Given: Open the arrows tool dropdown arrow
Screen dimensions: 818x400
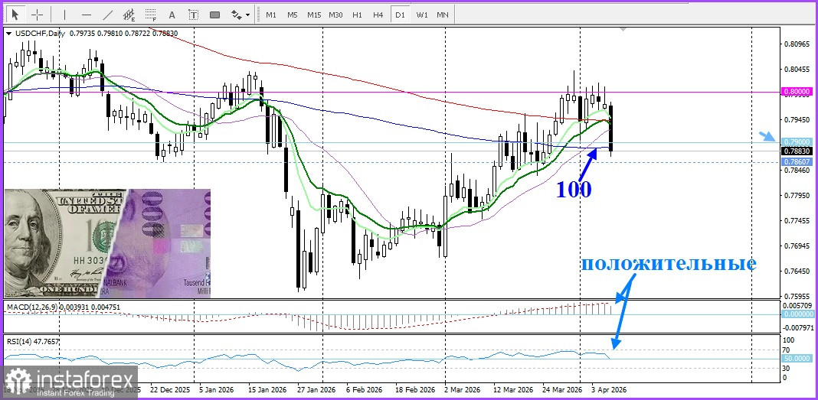Looking at the screenshot, I should tap(248, 15).
